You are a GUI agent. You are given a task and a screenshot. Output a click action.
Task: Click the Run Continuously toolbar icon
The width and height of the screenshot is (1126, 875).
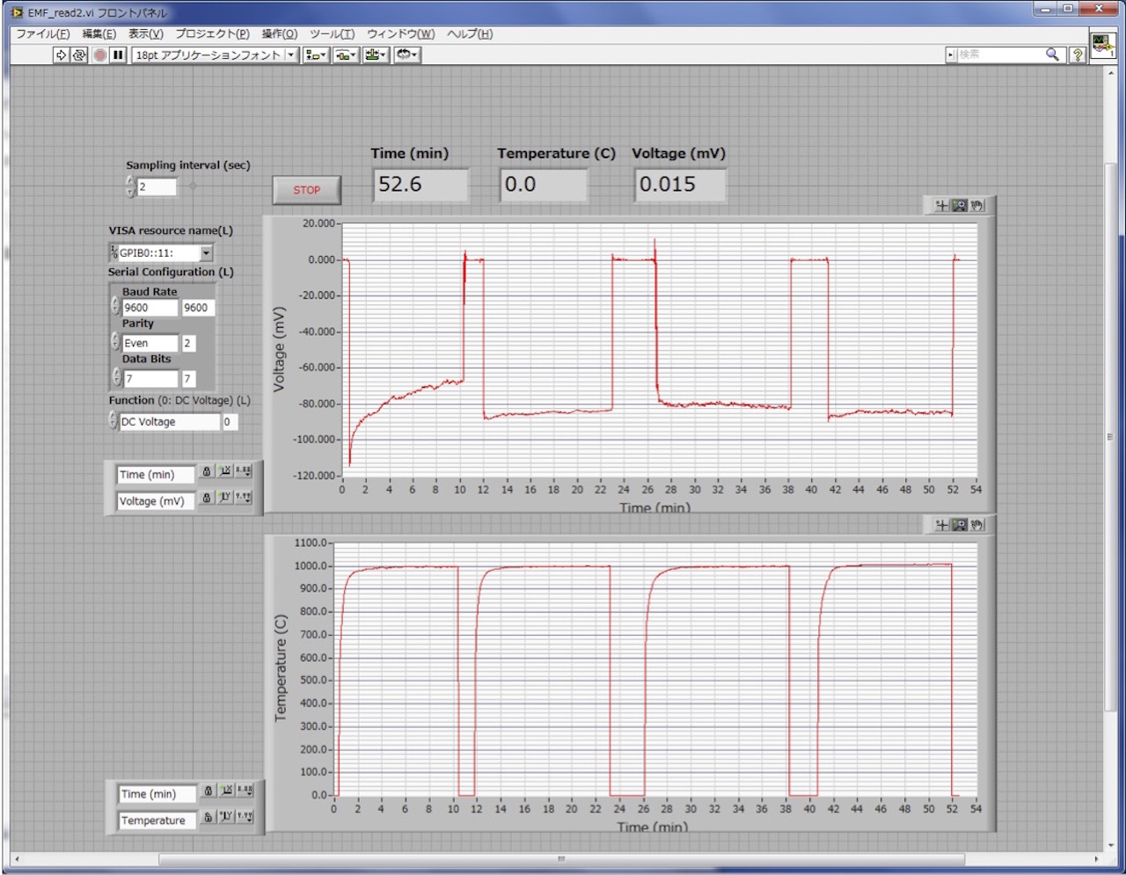pyautogui.click(x=79, y=55)
